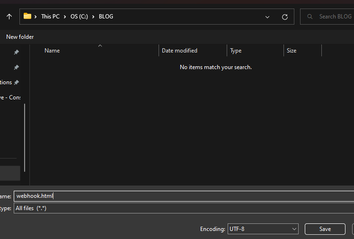Click the Up one level arrow
Image resolution: width=354 pixels, height=239 pixels.
pos(9,17)
